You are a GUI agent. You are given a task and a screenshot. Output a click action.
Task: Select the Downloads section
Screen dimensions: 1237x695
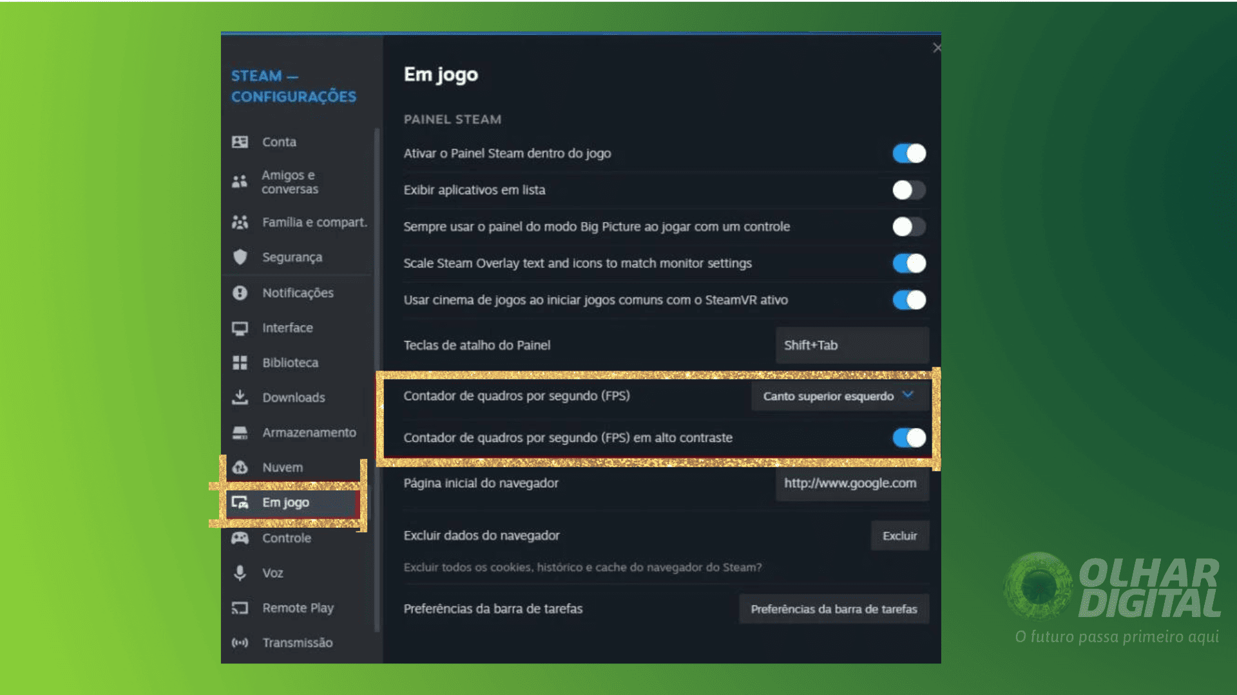298,398
